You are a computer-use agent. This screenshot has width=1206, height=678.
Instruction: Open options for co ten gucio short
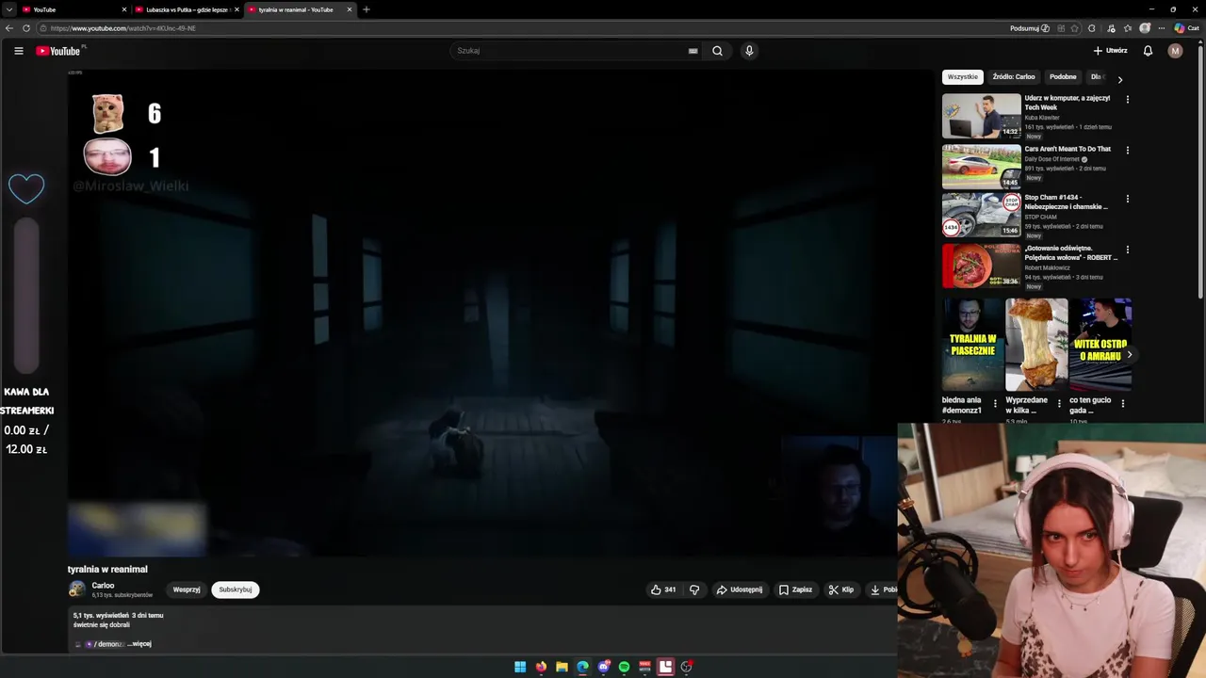pyautogui.click(x=1122, y=404)
